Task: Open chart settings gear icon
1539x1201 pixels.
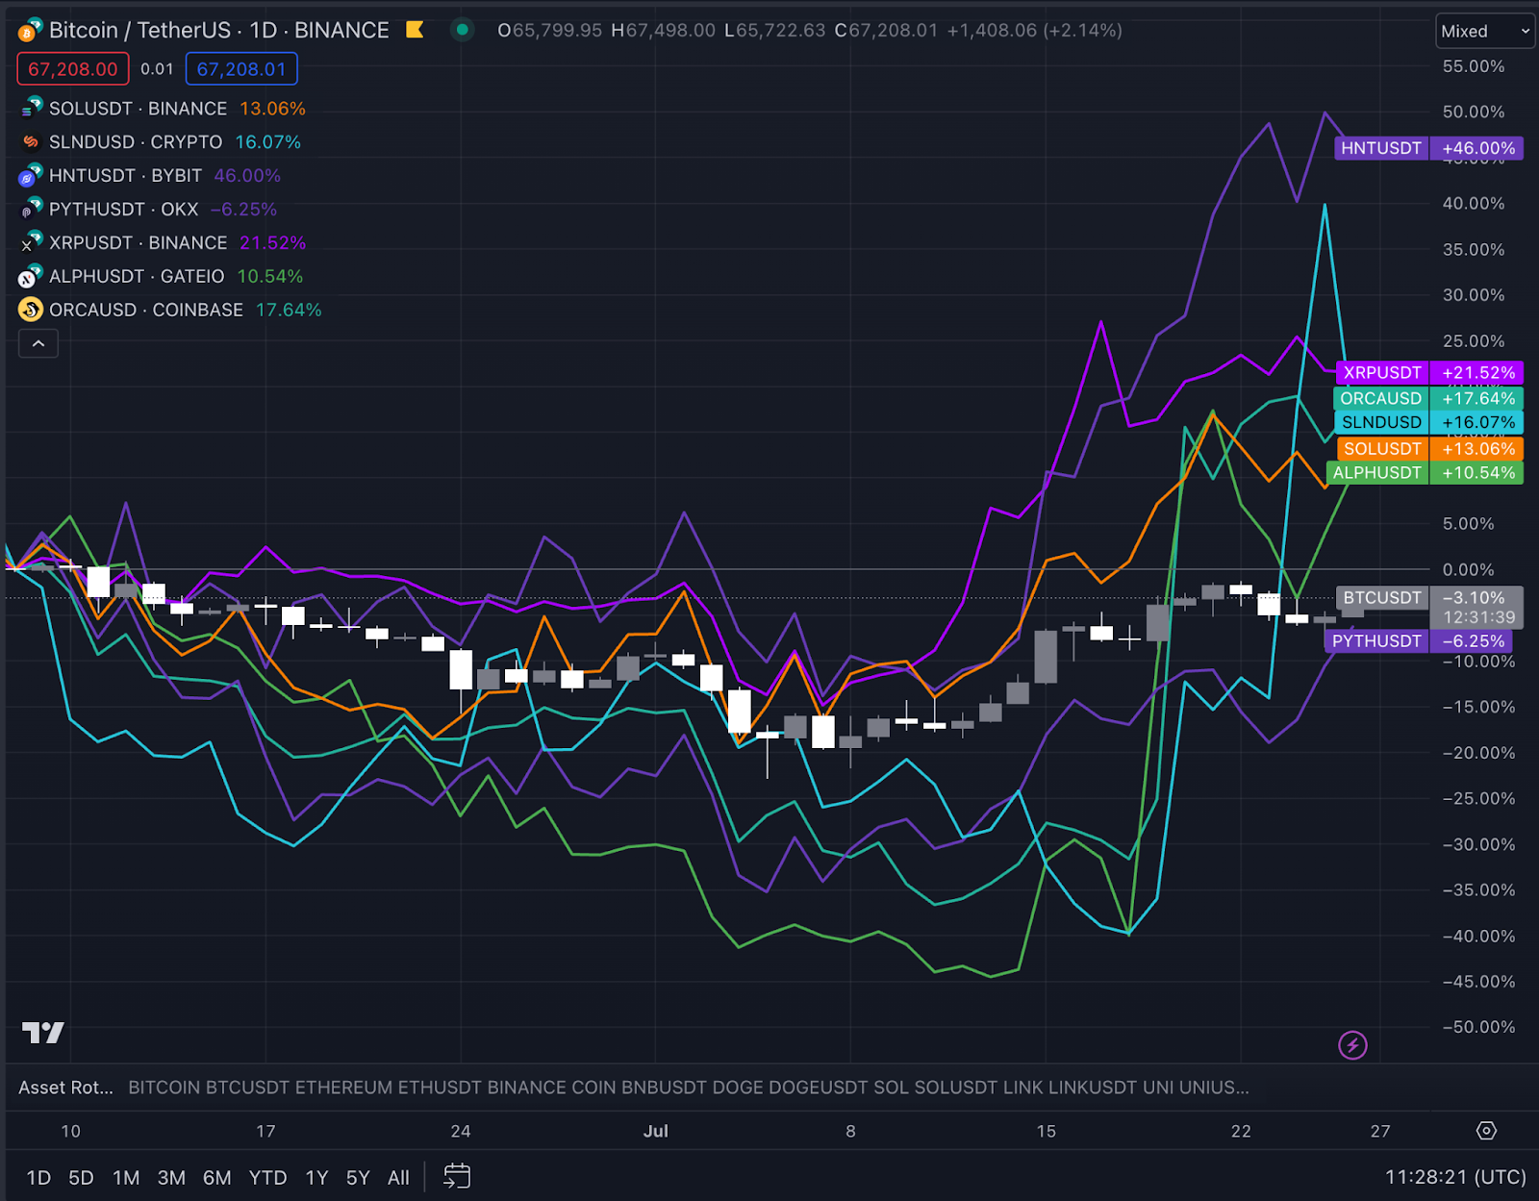Action: pyautogui.click(x=1486, y=1131)
